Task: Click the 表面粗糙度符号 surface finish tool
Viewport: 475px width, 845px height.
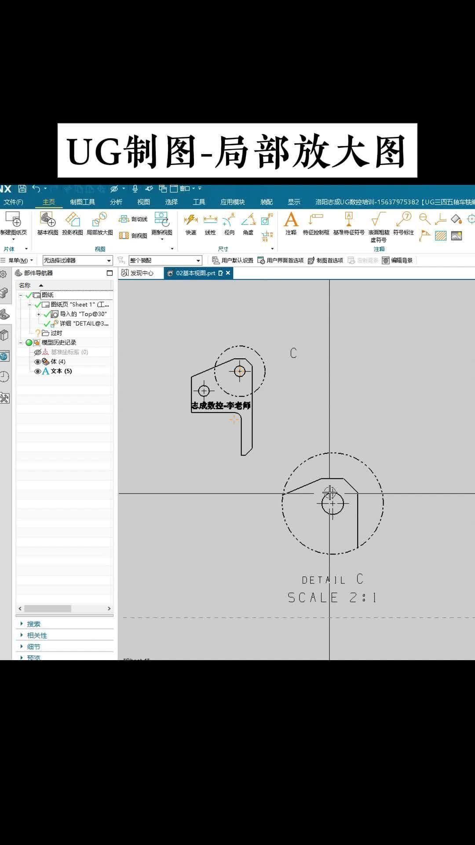Action: tap(378, 227)
